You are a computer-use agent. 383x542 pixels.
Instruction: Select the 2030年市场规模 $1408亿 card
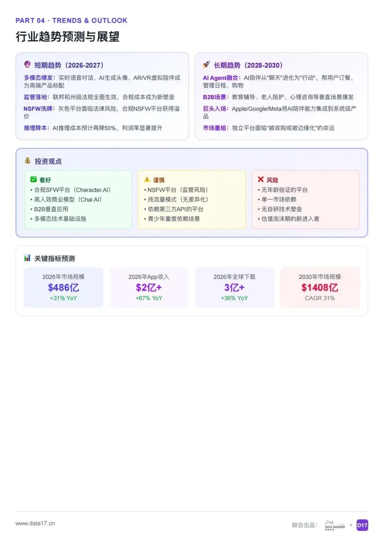pos(320,287)
